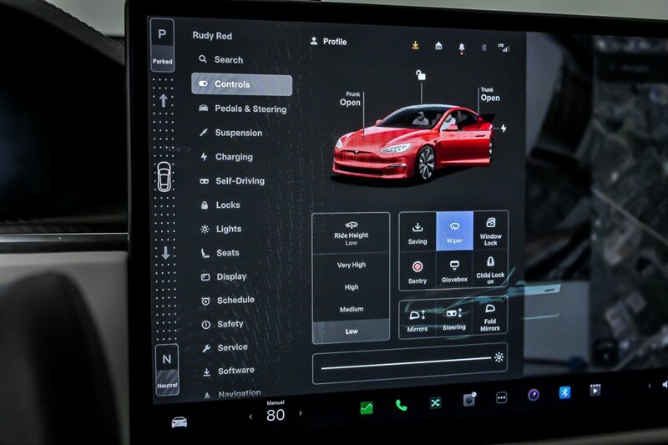Open the dashcam camera icon
The width and height of the screenshot is (668, 445).
(469, 399)
